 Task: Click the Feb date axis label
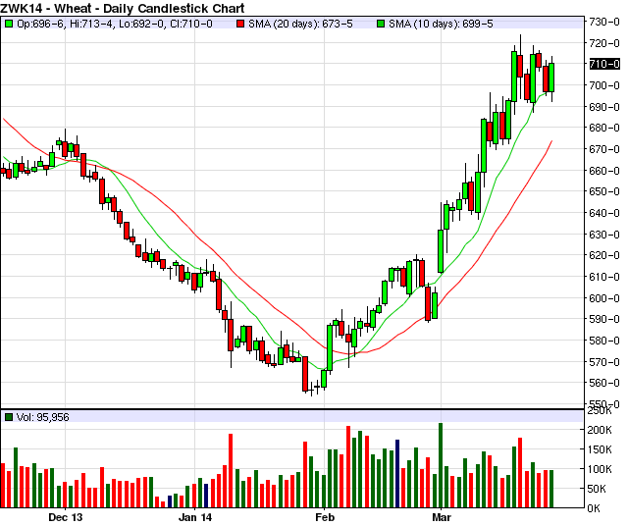click(325, 517)
